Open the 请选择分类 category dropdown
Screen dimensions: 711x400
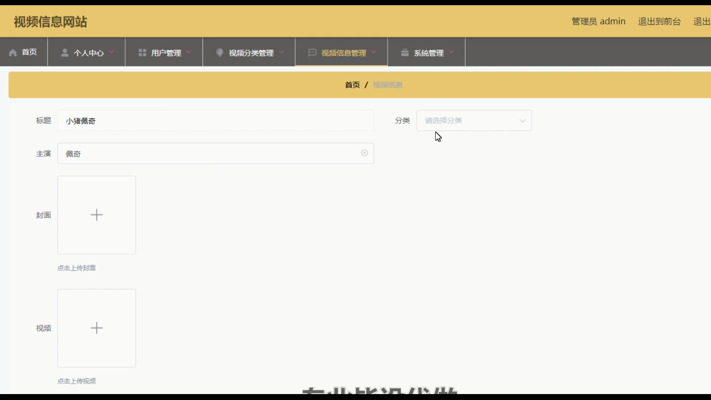[x=474, y=120]
